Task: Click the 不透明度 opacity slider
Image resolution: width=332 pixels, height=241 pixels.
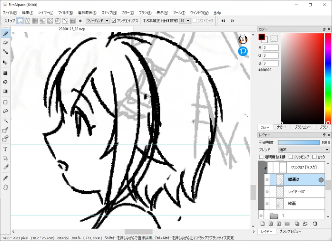Action: pos(299,142)
